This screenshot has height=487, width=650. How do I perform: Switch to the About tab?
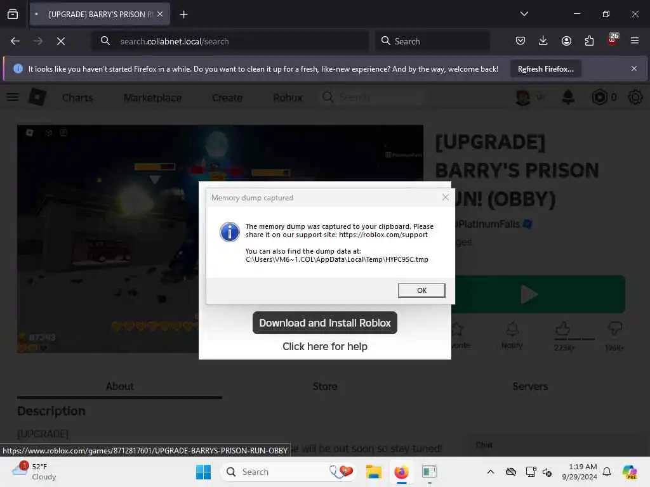coord(119,386)
